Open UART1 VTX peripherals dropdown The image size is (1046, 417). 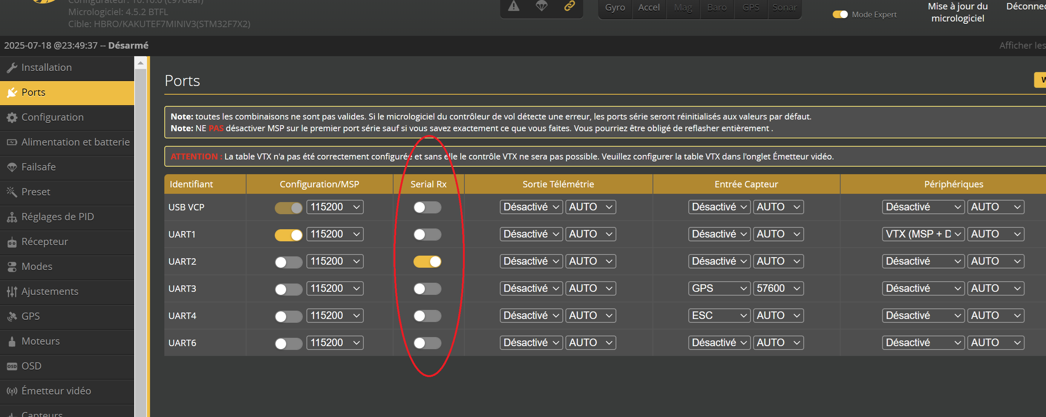pyautogui.click(x=923, y=234)
